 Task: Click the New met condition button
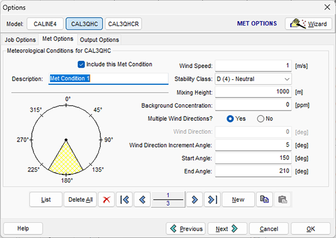click(238, 200)
